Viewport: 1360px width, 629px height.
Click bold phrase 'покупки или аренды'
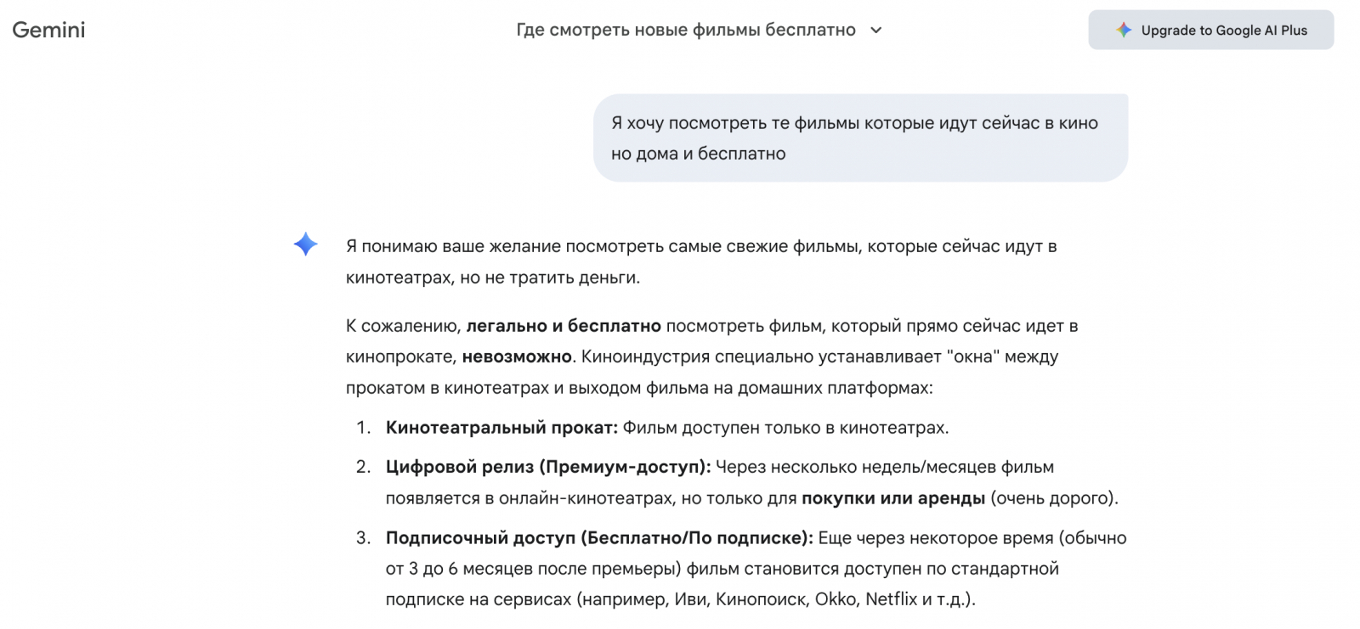[x=892, y=498]
